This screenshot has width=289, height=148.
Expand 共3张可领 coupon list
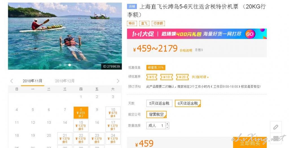point(200,77)
